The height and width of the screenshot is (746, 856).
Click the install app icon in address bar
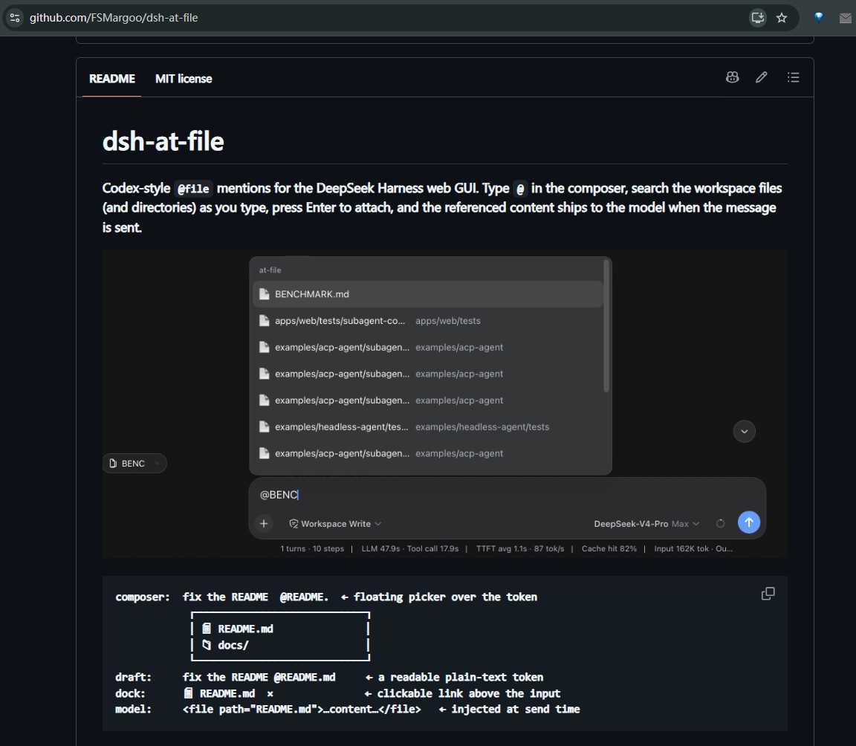(758, 18)
